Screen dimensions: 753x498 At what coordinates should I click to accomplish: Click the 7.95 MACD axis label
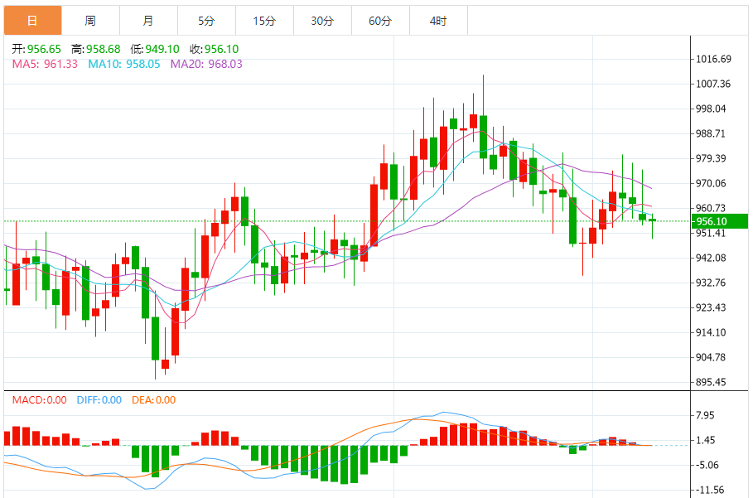tap(706, 415)
